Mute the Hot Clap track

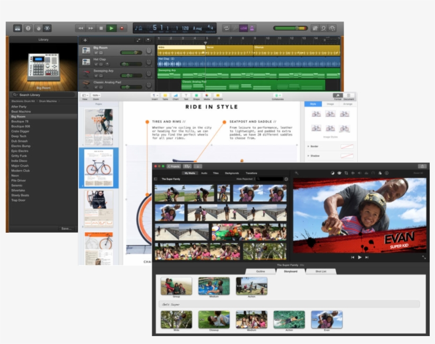coord(97,64)
